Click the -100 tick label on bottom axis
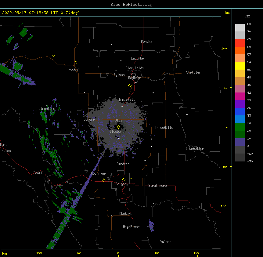 click(38, 253)
